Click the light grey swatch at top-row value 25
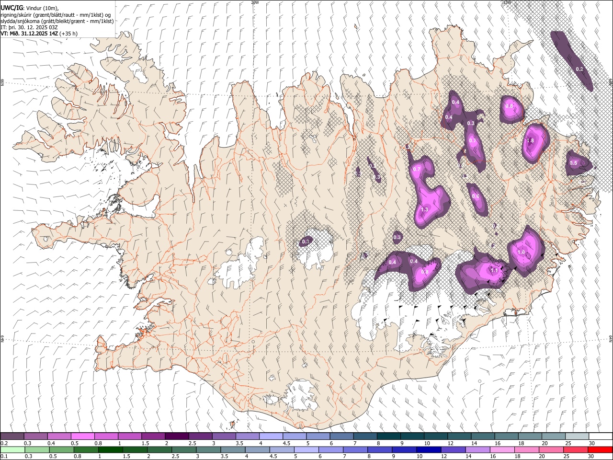Viewport: 613px width, 460px height. (x=577, y=436)
